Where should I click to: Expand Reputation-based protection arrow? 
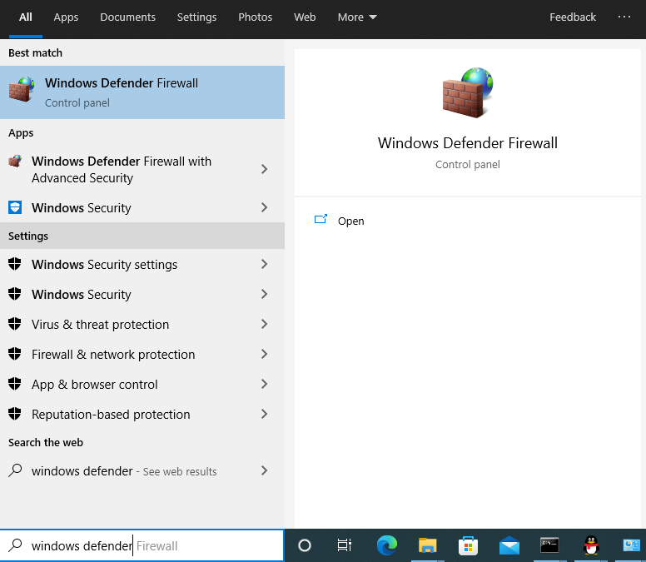pyautogui.click(x=265, y=414)
